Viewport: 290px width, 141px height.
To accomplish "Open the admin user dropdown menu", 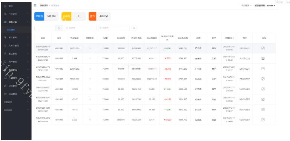I will coord(265,6).
